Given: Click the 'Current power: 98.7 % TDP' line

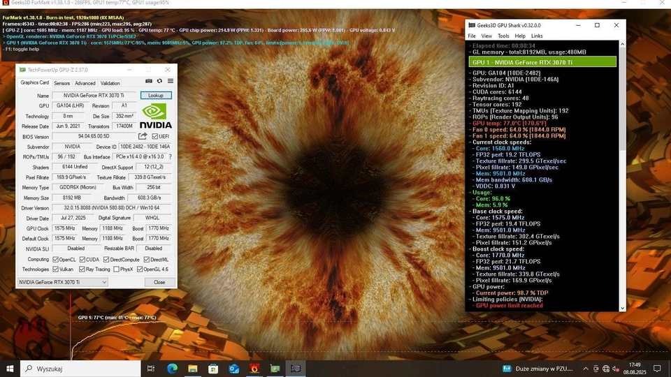Looking at the screenshot, I should click(512, 293).
